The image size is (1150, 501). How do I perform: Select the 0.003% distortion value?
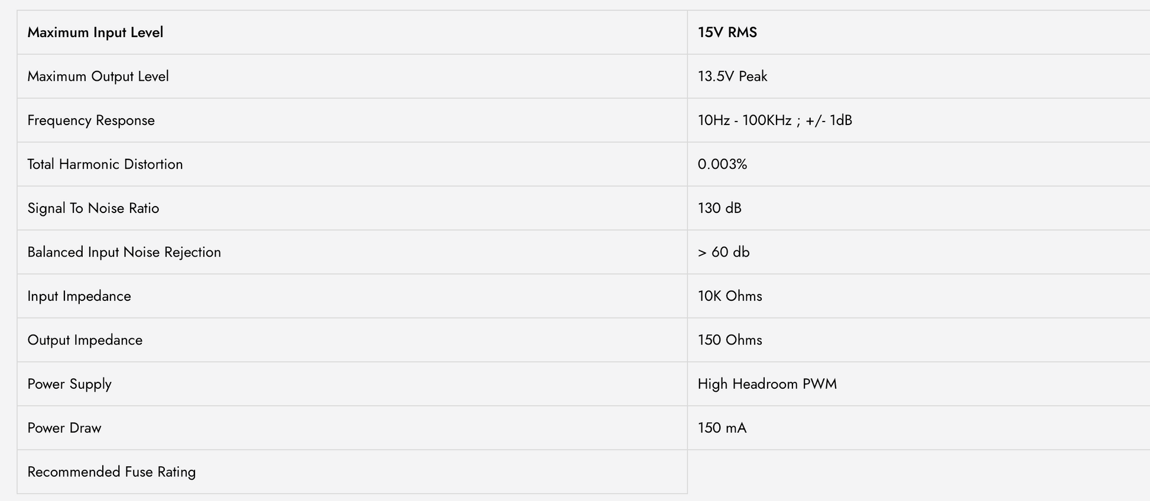coord(722,164)
